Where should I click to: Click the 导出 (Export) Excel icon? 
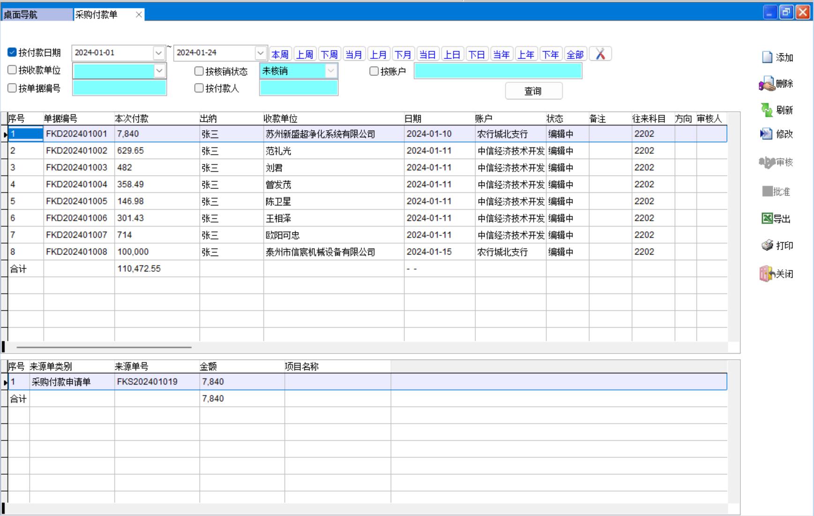tap(767, 219)
